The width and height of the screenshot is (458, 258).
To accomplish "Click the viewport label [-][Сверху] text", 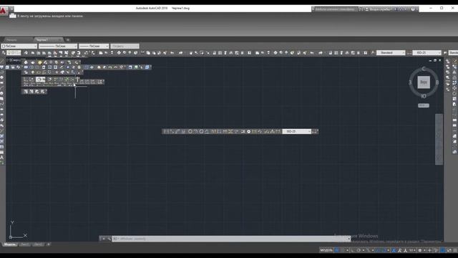I will (14, 60).
